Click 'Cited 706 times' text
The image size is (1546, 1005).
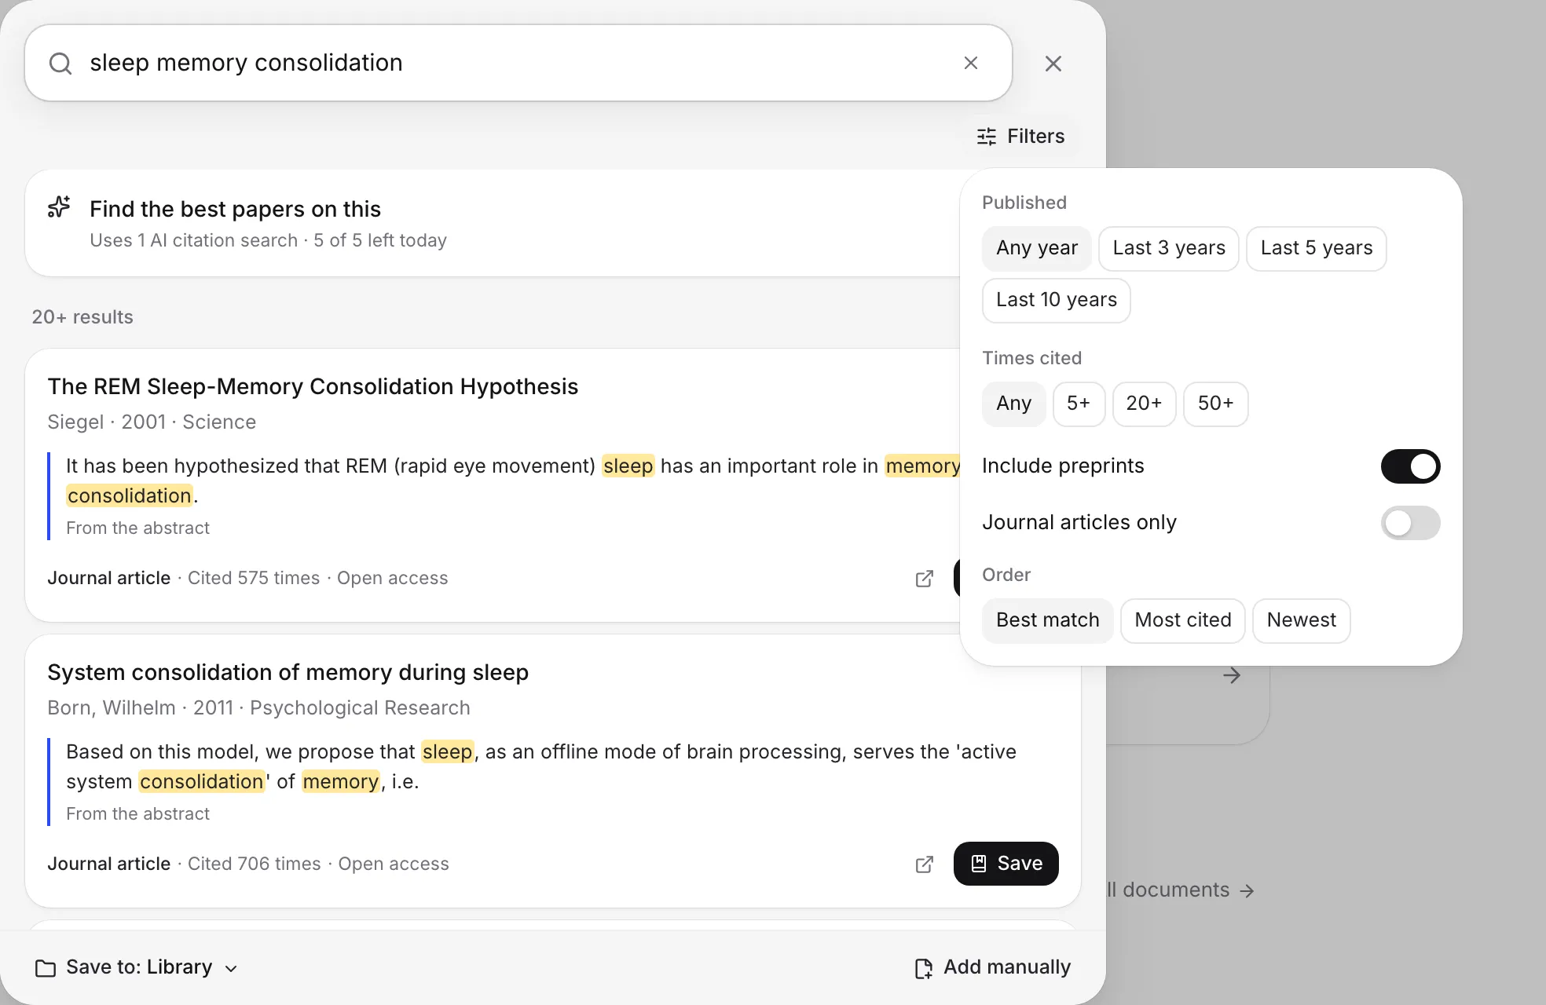click(x=255, y=864)
